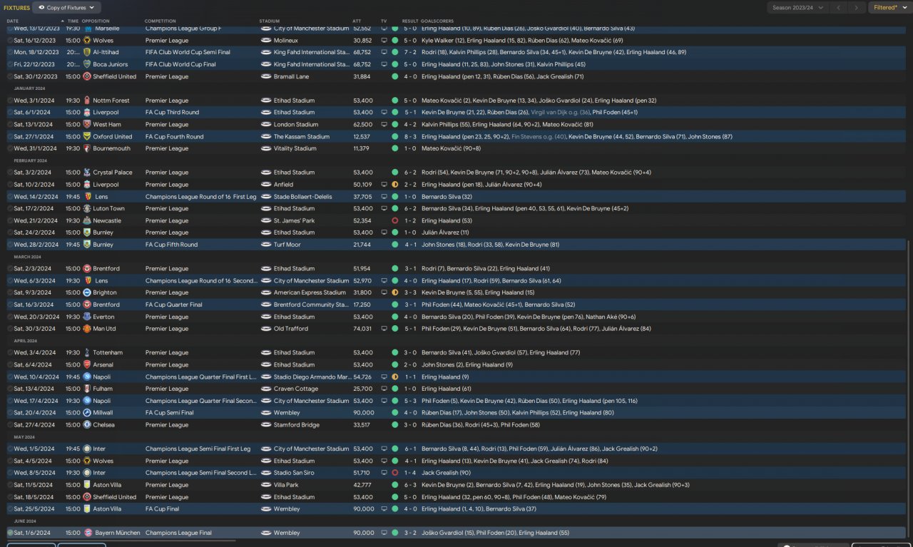Click the loss indicator on the Inter 8/5/2024 row
Screen dimensions: 913x547
tap(394, 473)
